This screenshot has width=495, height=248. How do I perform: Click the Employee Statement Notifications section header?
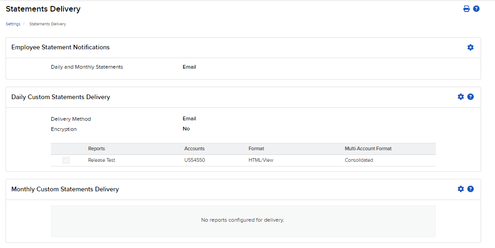click(61, 47)
